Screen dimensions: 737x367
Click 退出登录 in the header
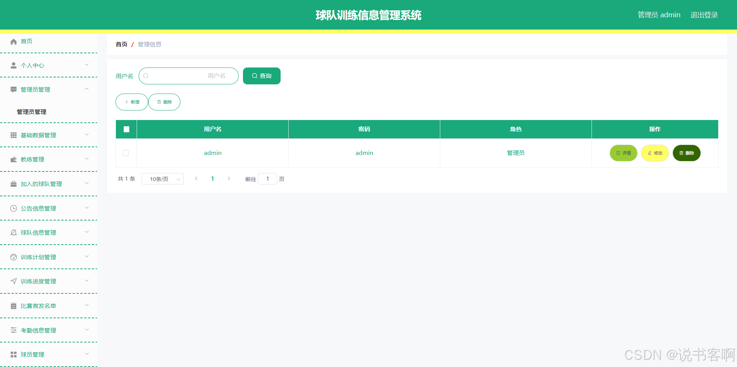(x=704, y=15)
